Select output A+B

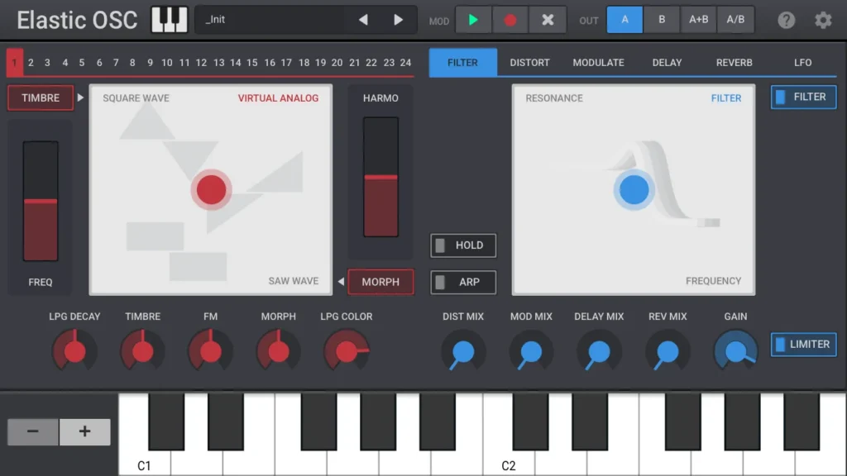698,20
